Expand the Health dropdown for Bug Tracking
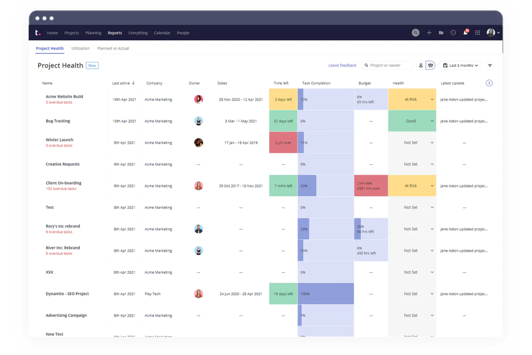 (432, 121)
